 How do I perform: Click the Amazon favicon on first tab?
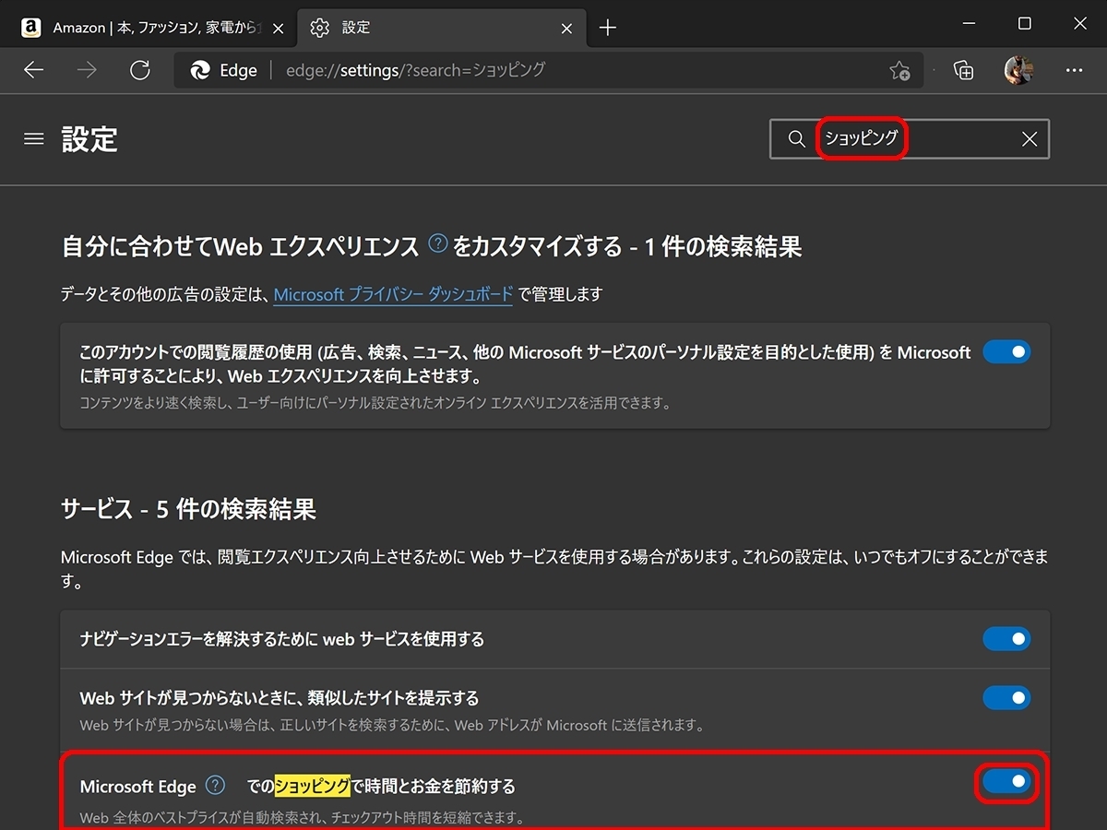coord(31,28)
